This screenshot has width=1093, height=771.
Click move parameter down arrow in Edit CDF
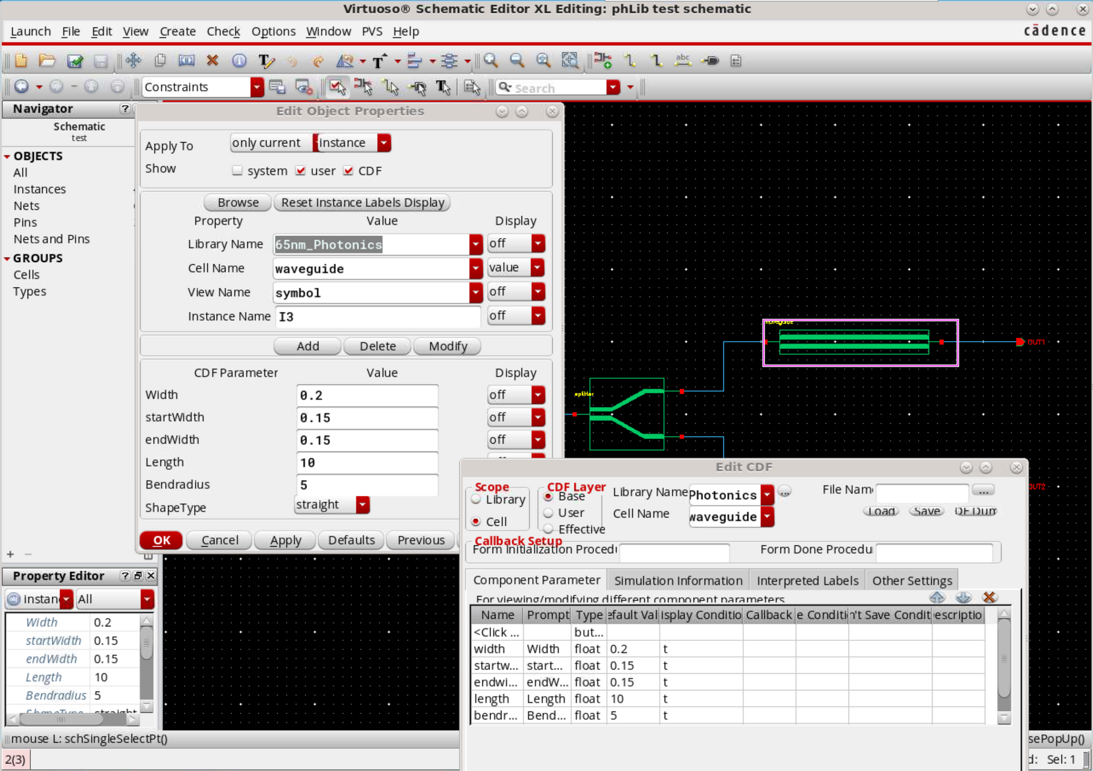pos(963,597)
